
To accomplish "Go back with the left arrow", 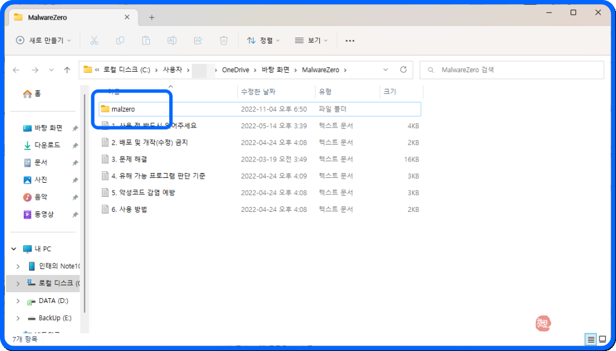I will point(16,70).
